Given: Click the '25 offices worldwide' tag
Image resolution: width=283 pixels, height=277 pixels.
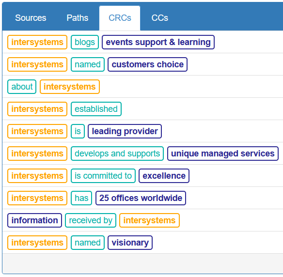Looking at the screenshot, I should click(141, 198).
